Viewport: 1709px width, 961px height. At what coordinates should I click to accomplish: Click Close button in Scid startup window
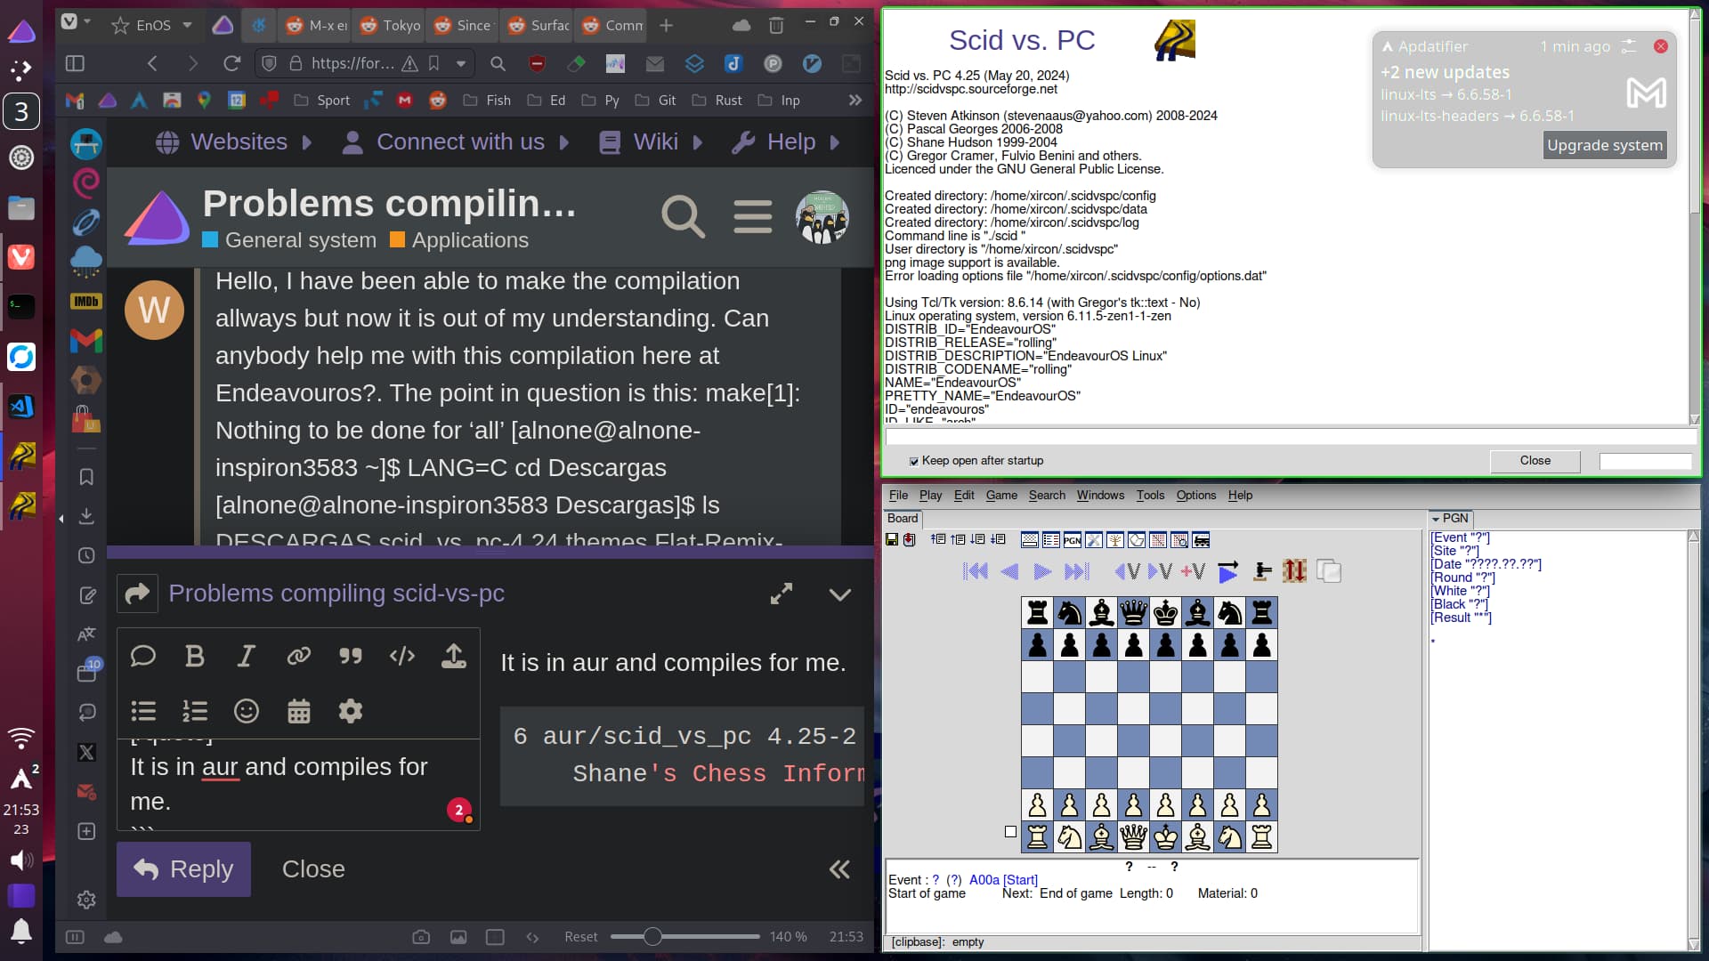[x=1535, y=461]
